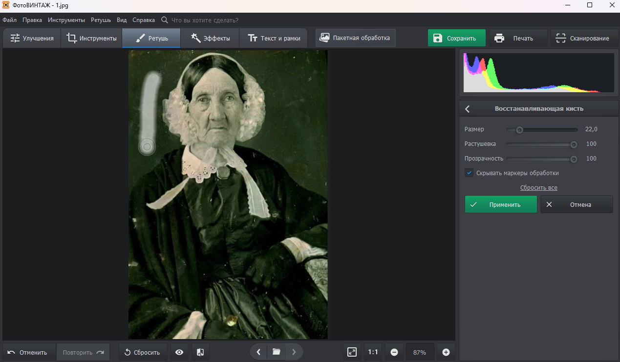Click the Отменить undo button
This screenshot has width=620, height=362.
tap(28, 352)
